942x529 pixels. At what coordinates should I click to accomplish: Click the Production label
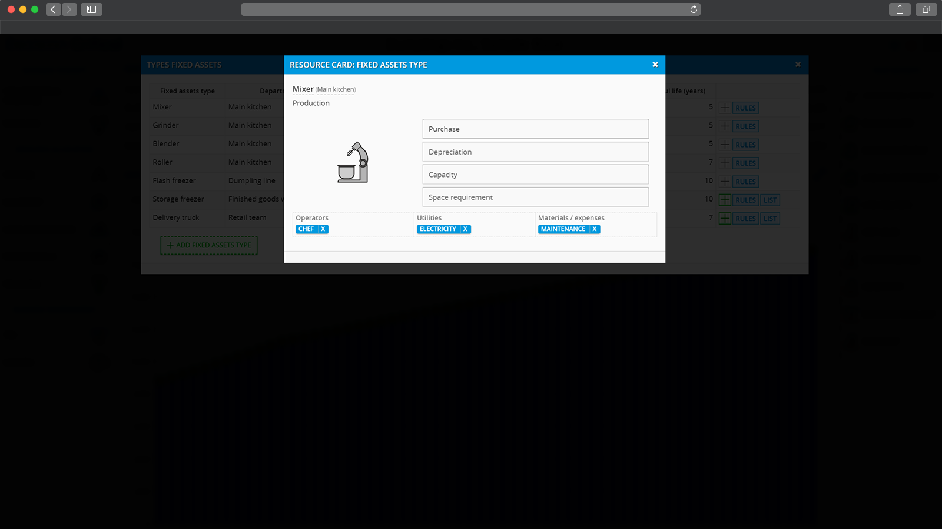pos(311,103)
